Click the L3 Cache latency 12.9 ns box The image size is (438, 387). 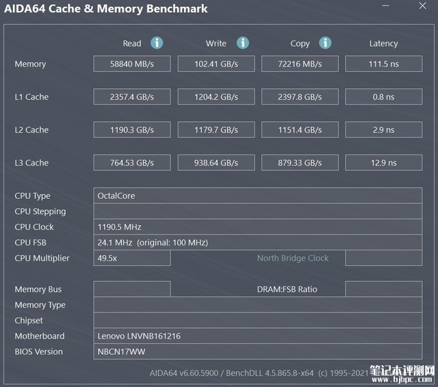[x=383, y=163]
